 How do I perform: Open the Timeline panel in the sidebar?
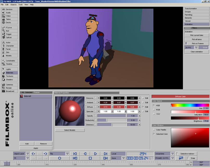pos(10,64)
